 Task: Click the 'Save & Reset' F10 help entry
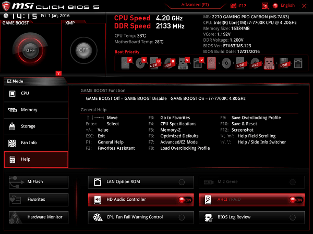click(244, 124)
